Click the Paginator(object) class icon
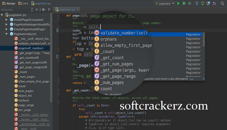 [x=11, y=34]
